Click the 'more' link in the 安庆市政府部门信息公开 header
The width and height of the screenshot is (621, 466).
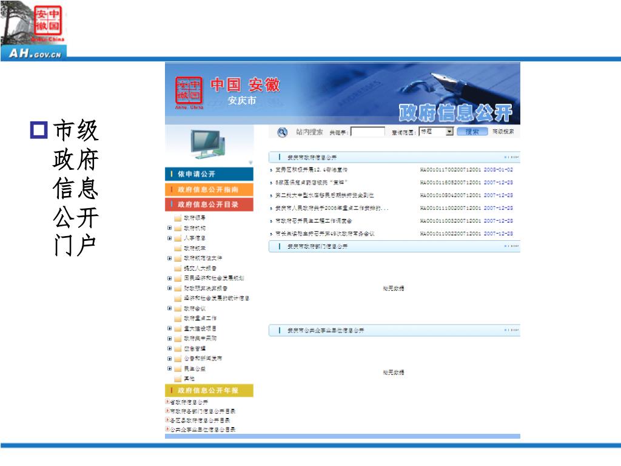[511, 246]
